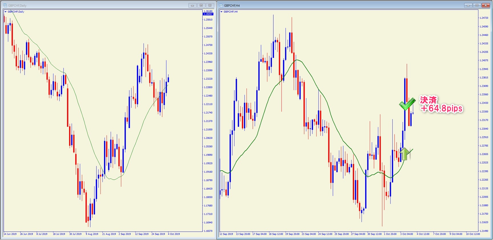Click the GBPCHF,H4 window title icon
Image resolution: width=493 pixels, height=240 pixels.
[221, 5]
